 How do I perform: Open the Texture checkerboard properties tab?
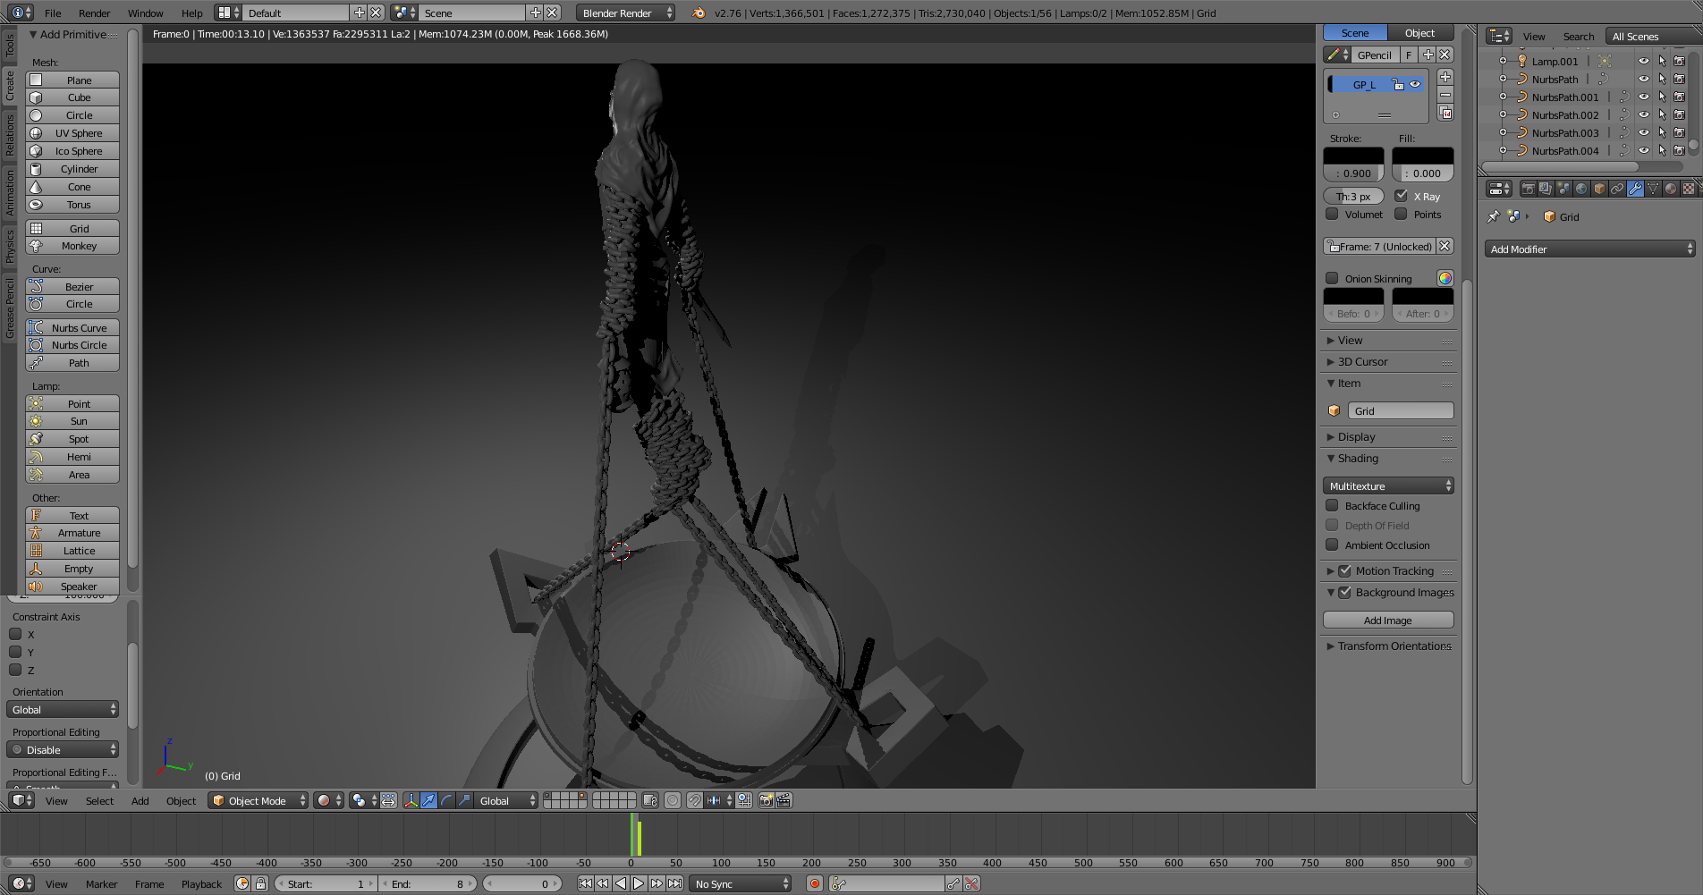click(1689, 189)
